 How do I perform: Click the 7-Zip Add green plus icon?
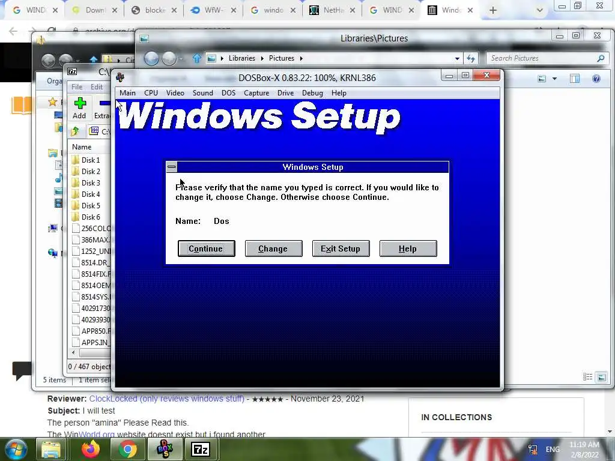[x=80, y=103]
